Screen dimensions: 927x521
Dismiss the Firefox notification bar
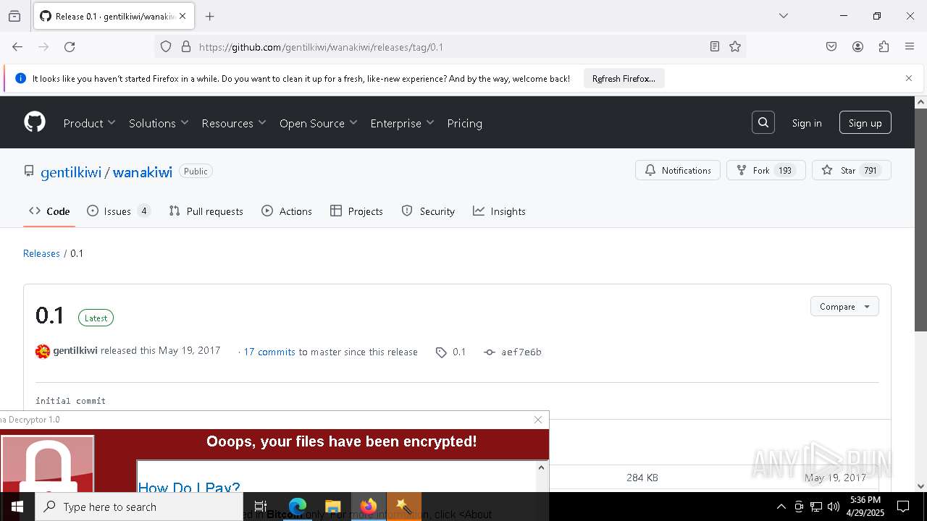pos(909,78)
